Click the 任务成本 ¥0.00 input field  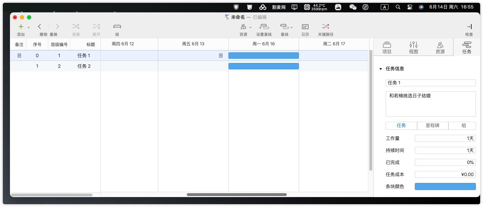click(x=445, y=174)
